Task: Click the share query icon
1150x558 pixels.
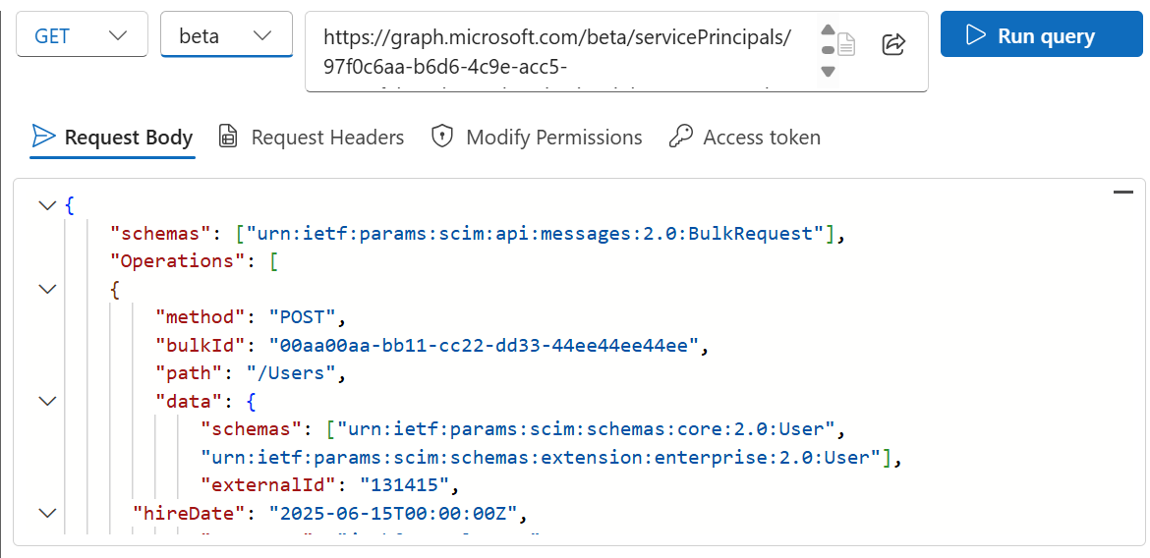Action: coord(893,44)
